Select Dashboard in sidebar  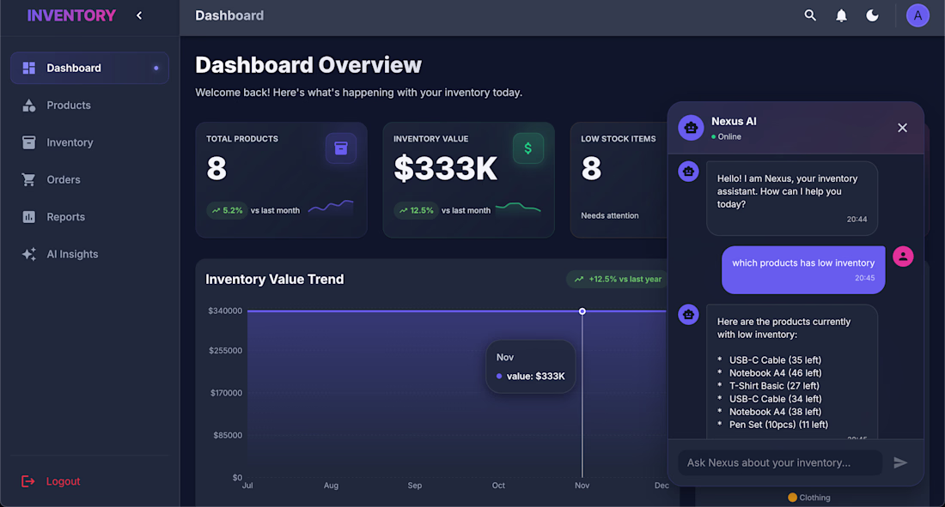point(90,68)
